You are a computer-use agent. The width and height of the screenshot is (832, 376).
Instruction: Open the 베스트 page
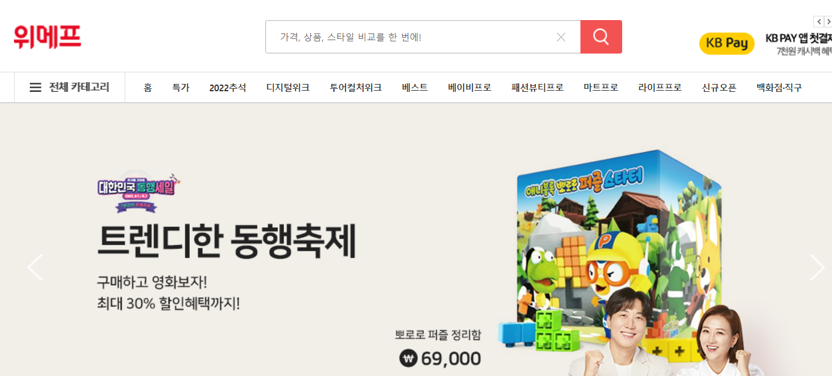pyautogui.click(x=415, y=88)
